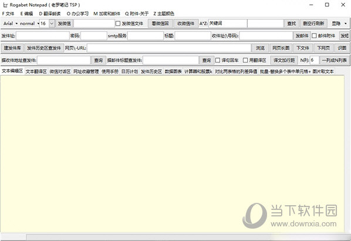Focus the empty field left of 查找
This screenshot has width=351, height=241.
(x=265, y=23)
